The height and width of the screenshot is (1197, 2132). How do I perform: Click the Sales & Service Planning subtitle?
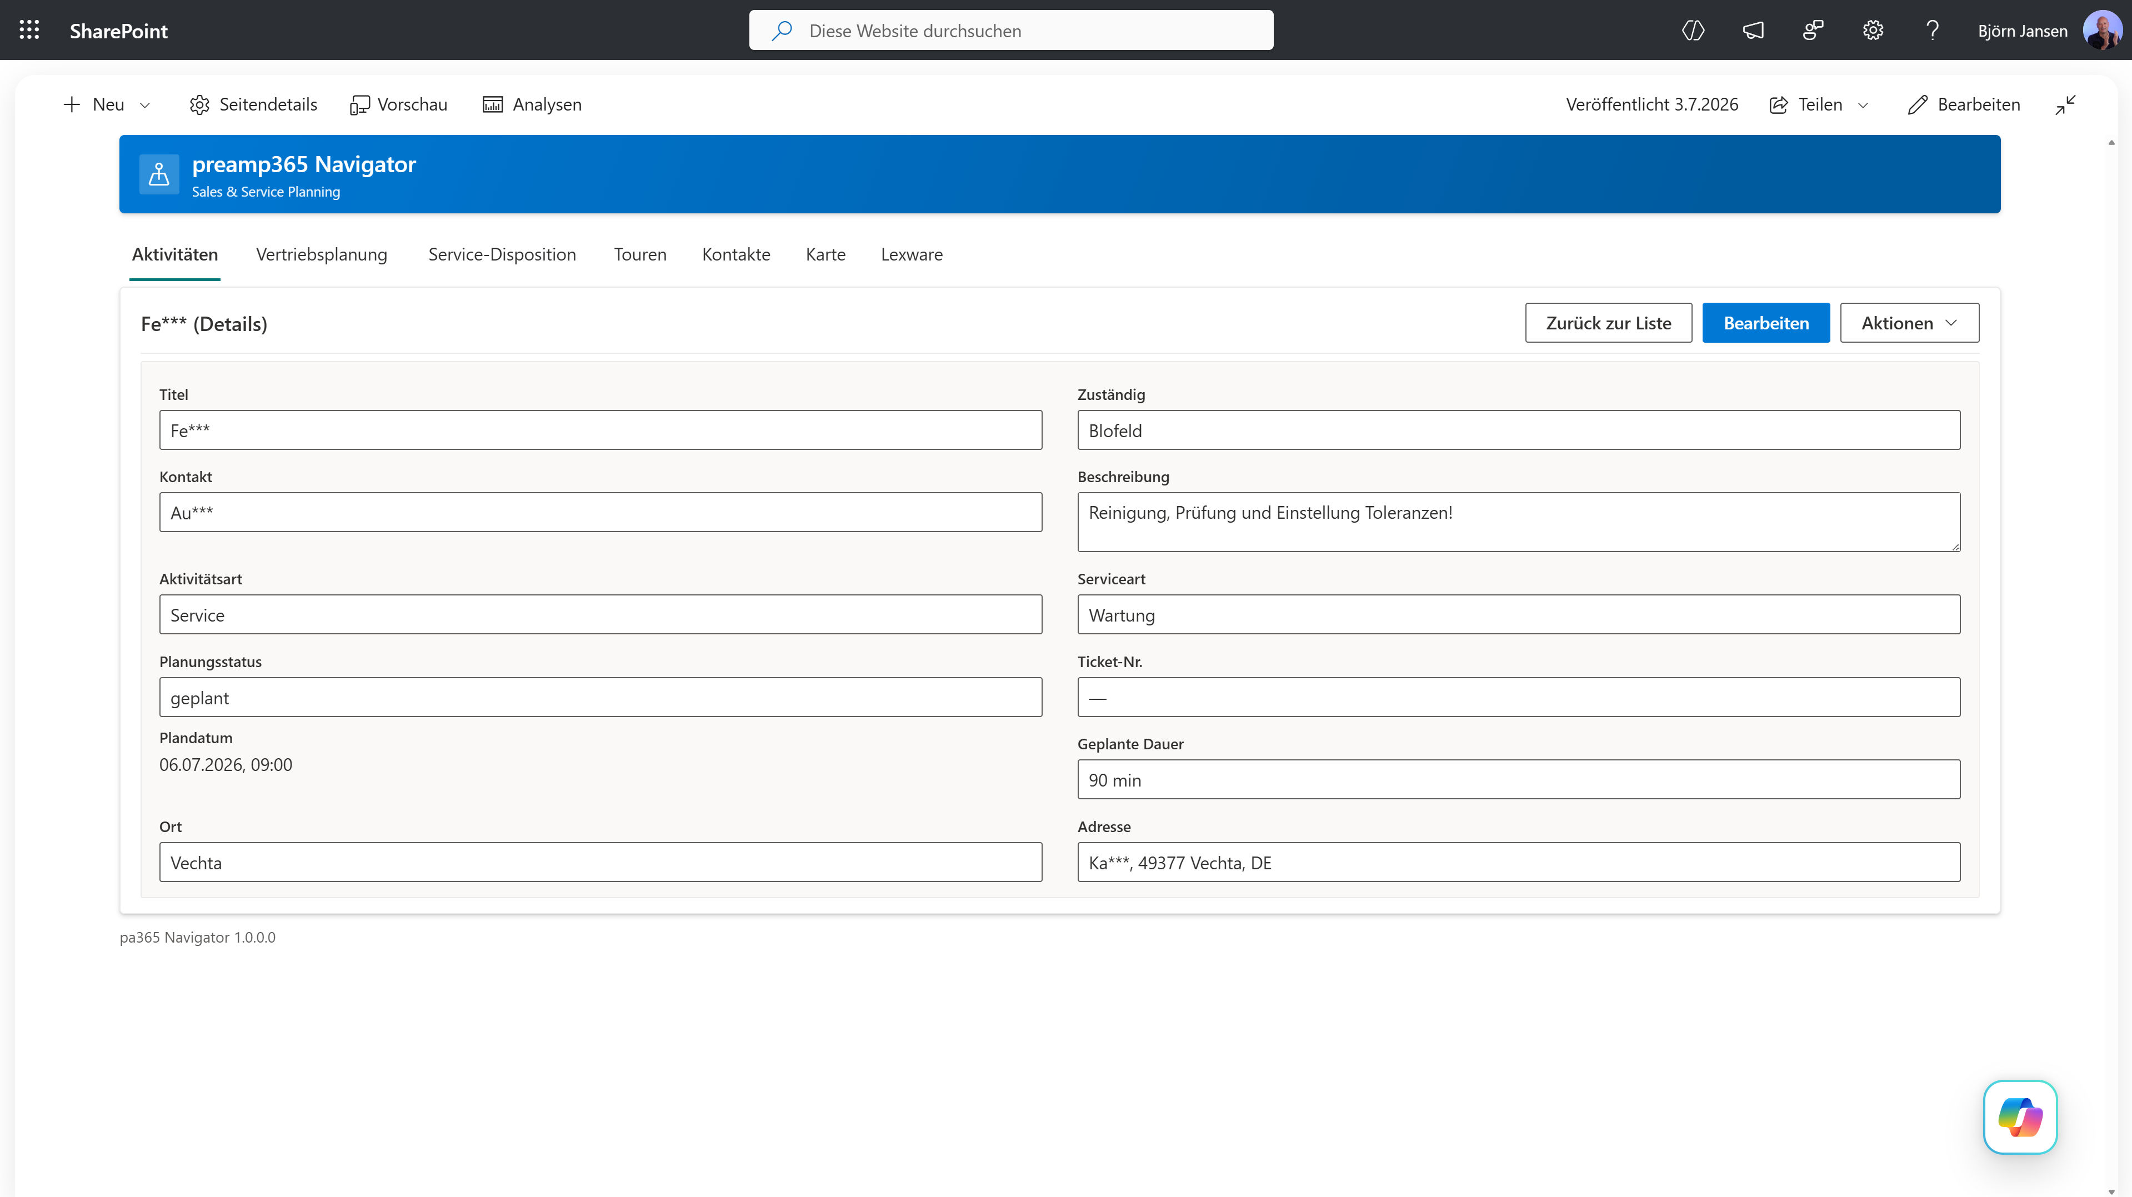click(x=266, y=191)
